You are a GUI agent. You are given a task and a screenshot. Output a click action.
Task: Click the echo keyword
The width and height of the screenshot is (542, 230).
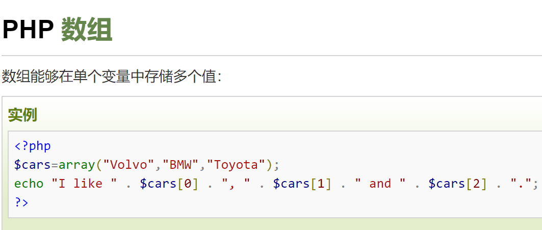pyautogui.click(x=29, y=183)
